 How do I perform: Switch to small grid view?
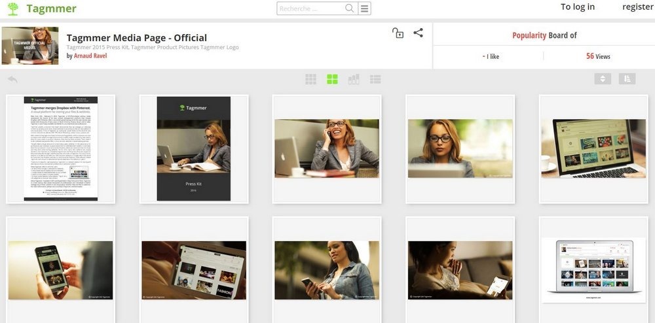click(x=310, y=79)
